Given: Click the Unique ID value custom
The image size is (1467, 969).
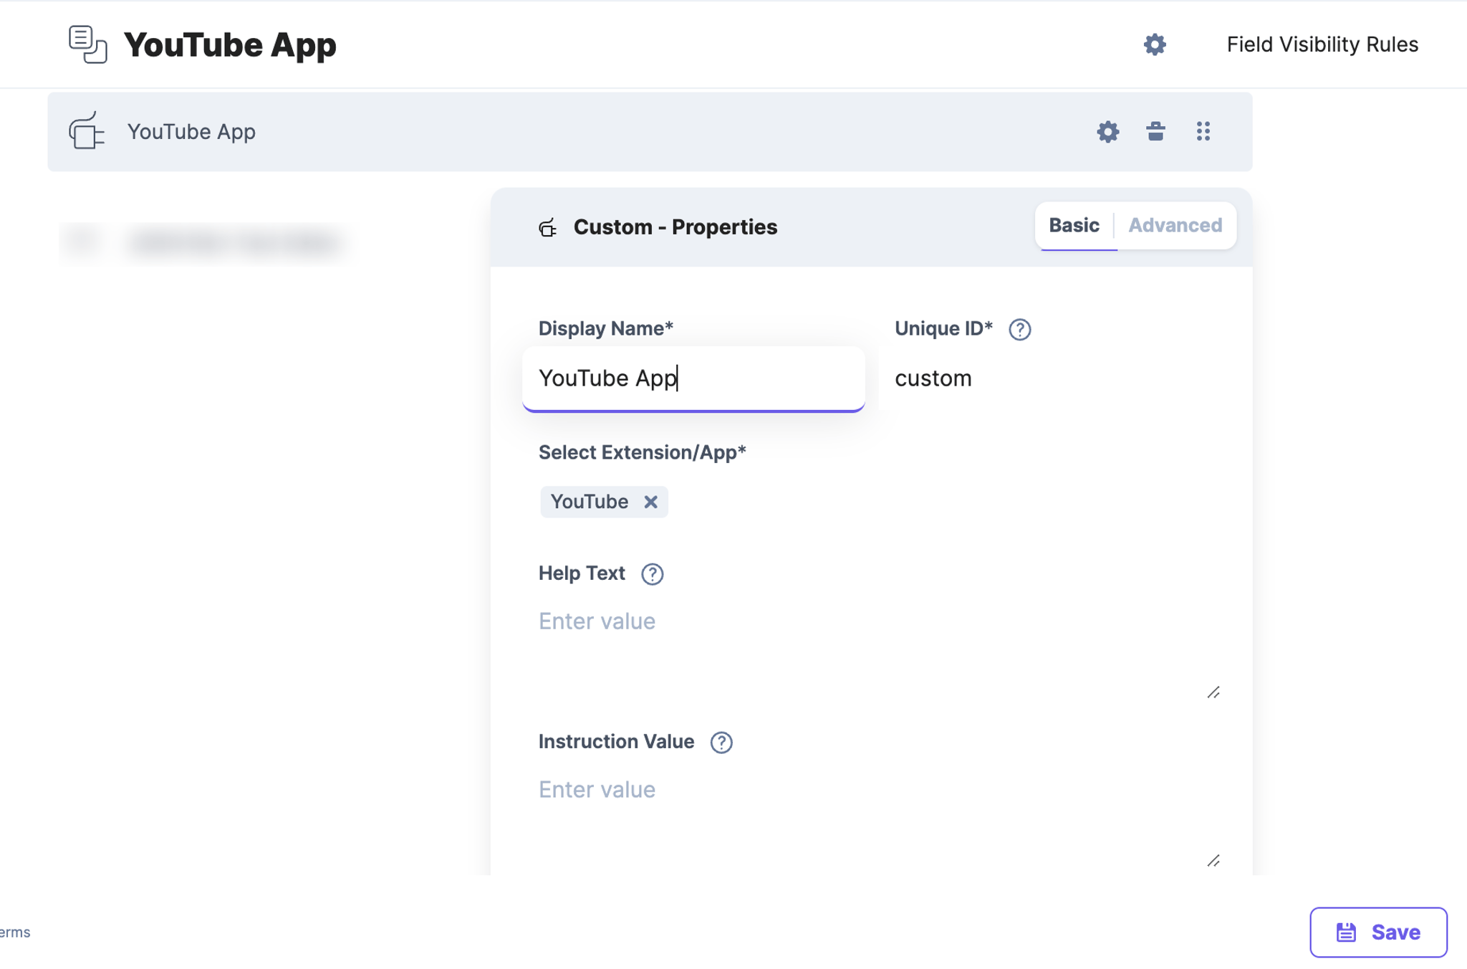Looking at the screenshot, I should [x=933, y=378].
